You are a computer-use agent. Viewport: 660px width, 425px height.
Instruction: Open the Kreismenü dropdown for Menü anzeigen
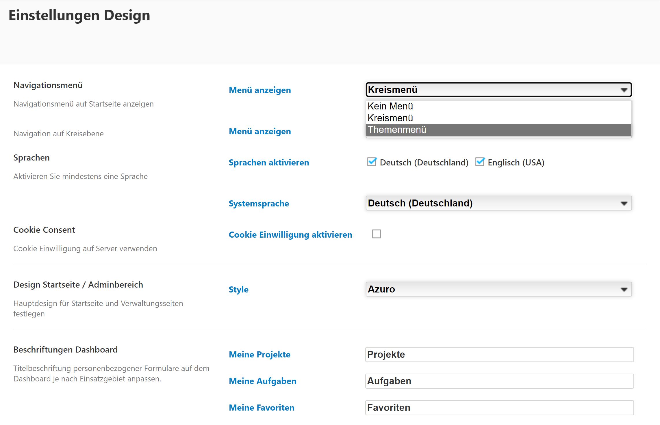tap(498, 90)
